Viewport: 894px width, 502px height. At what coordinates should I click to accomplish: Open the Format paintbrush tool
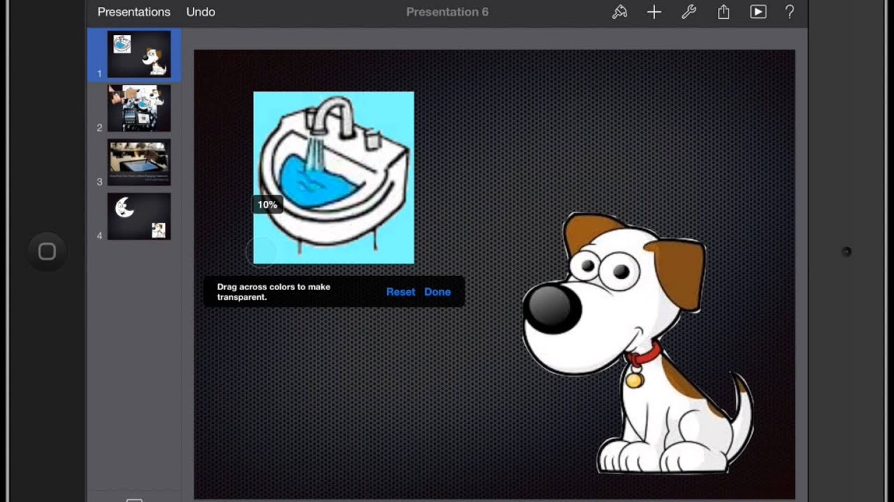pyautogui.click(x=620, y=12)
